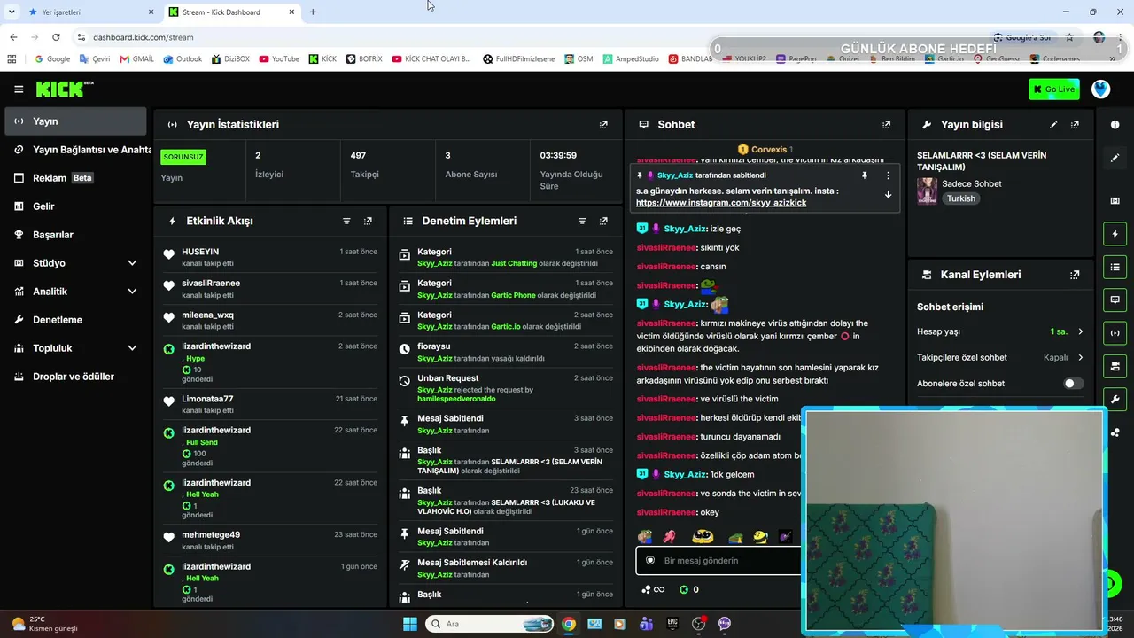Screen dimensions: 1134x638
Task: Filter the Denetim Eylemleri list
Action: tap(582, 221)
